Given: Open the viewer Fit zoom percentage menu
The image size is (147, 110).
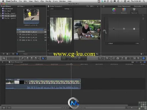Looking at the screenshot, I should pos(90,6).
